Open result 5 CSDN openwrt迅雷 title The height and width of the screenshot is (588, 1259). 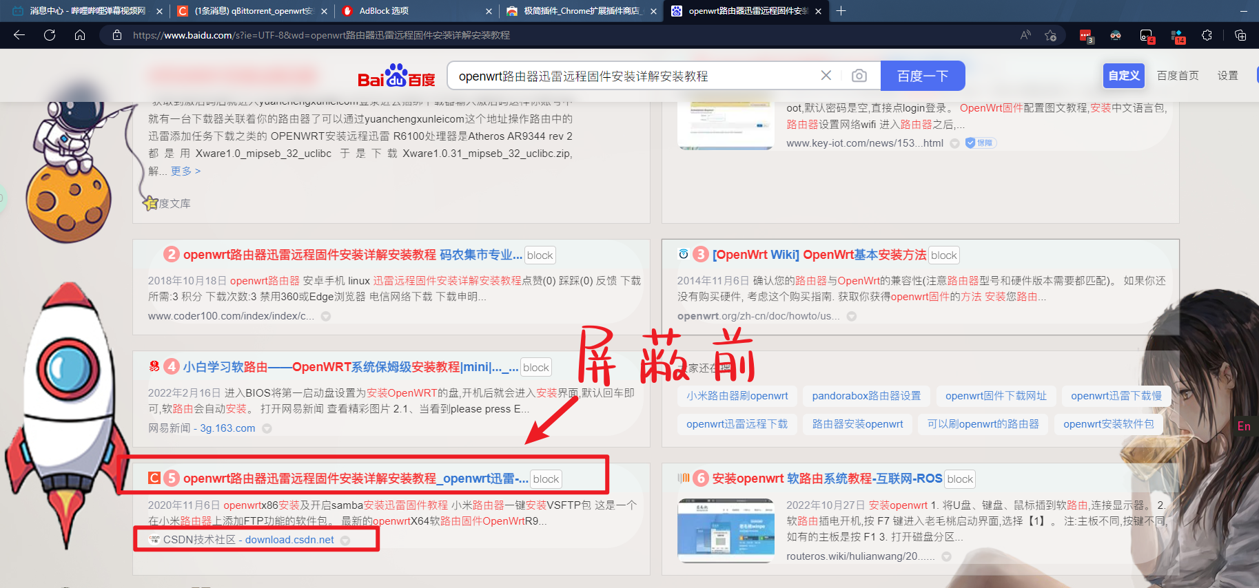[x=356, y=479]
